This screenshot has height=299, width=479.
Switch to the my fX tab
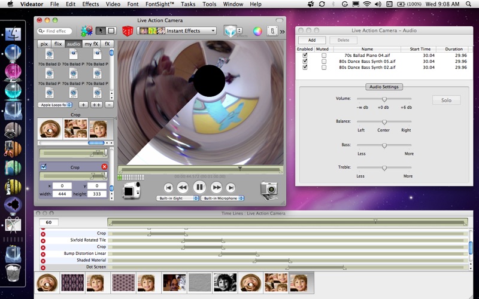(x=92, y=44)
